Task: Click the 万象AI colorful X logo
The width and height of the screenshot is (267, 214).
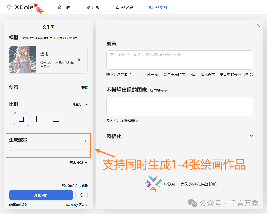Action: [154, 184]
